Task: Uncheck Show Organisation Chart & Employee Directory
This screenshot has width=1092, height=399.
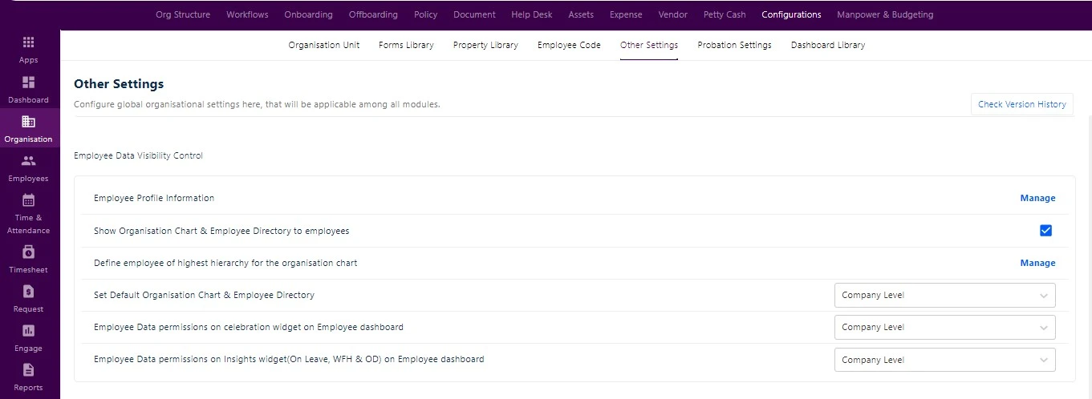Action: point(1045,231)
